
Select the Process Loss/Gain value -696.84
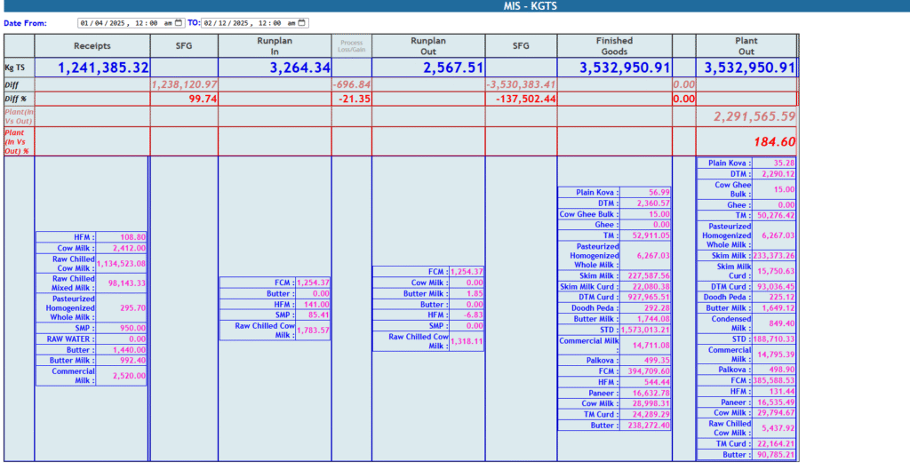pos(352,84)
